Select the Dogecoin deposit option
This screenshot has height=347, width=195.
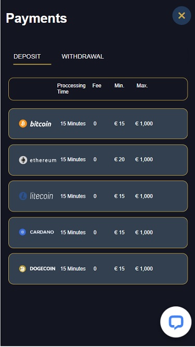click(98, 268)
